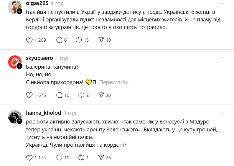
Task: Like the olgas295 post
Action: (29, 40)
